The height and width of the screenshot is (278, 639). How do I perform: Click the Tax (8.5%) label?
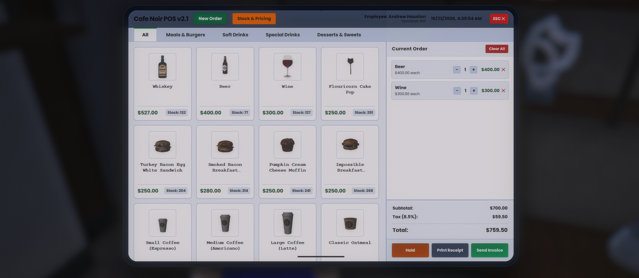tap(405, 217)
